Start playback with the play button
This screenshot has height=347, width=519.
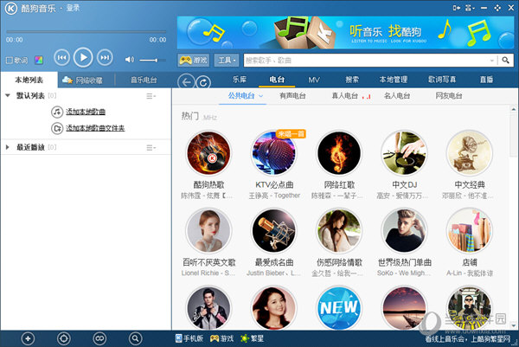click(x=83, y=58)
